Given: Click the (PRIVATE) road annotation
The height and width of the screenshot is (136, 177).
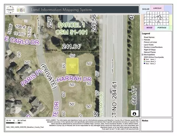Looking at the screenshot, I should pyautogui.click(x=49, y=76).
